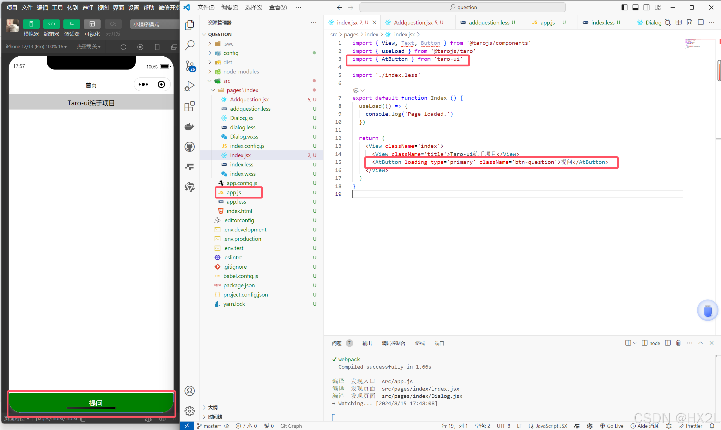Click the trash icon to kill the terminal
This screenshot has height=430, width=721.
pyautogui.click(x=678, y=343)
